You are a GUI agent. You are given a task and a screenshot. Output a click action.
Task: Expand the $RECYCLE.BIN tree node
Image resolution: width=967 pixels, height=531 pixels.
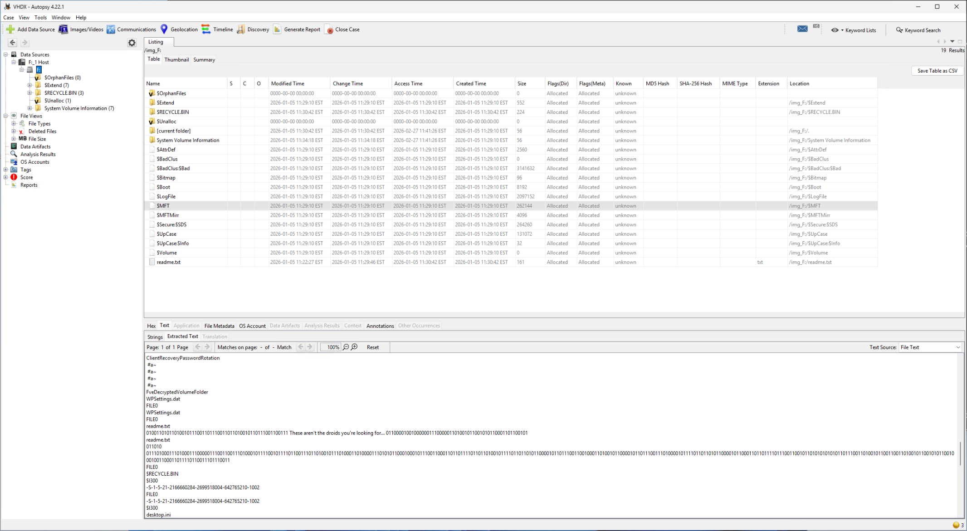30,93
